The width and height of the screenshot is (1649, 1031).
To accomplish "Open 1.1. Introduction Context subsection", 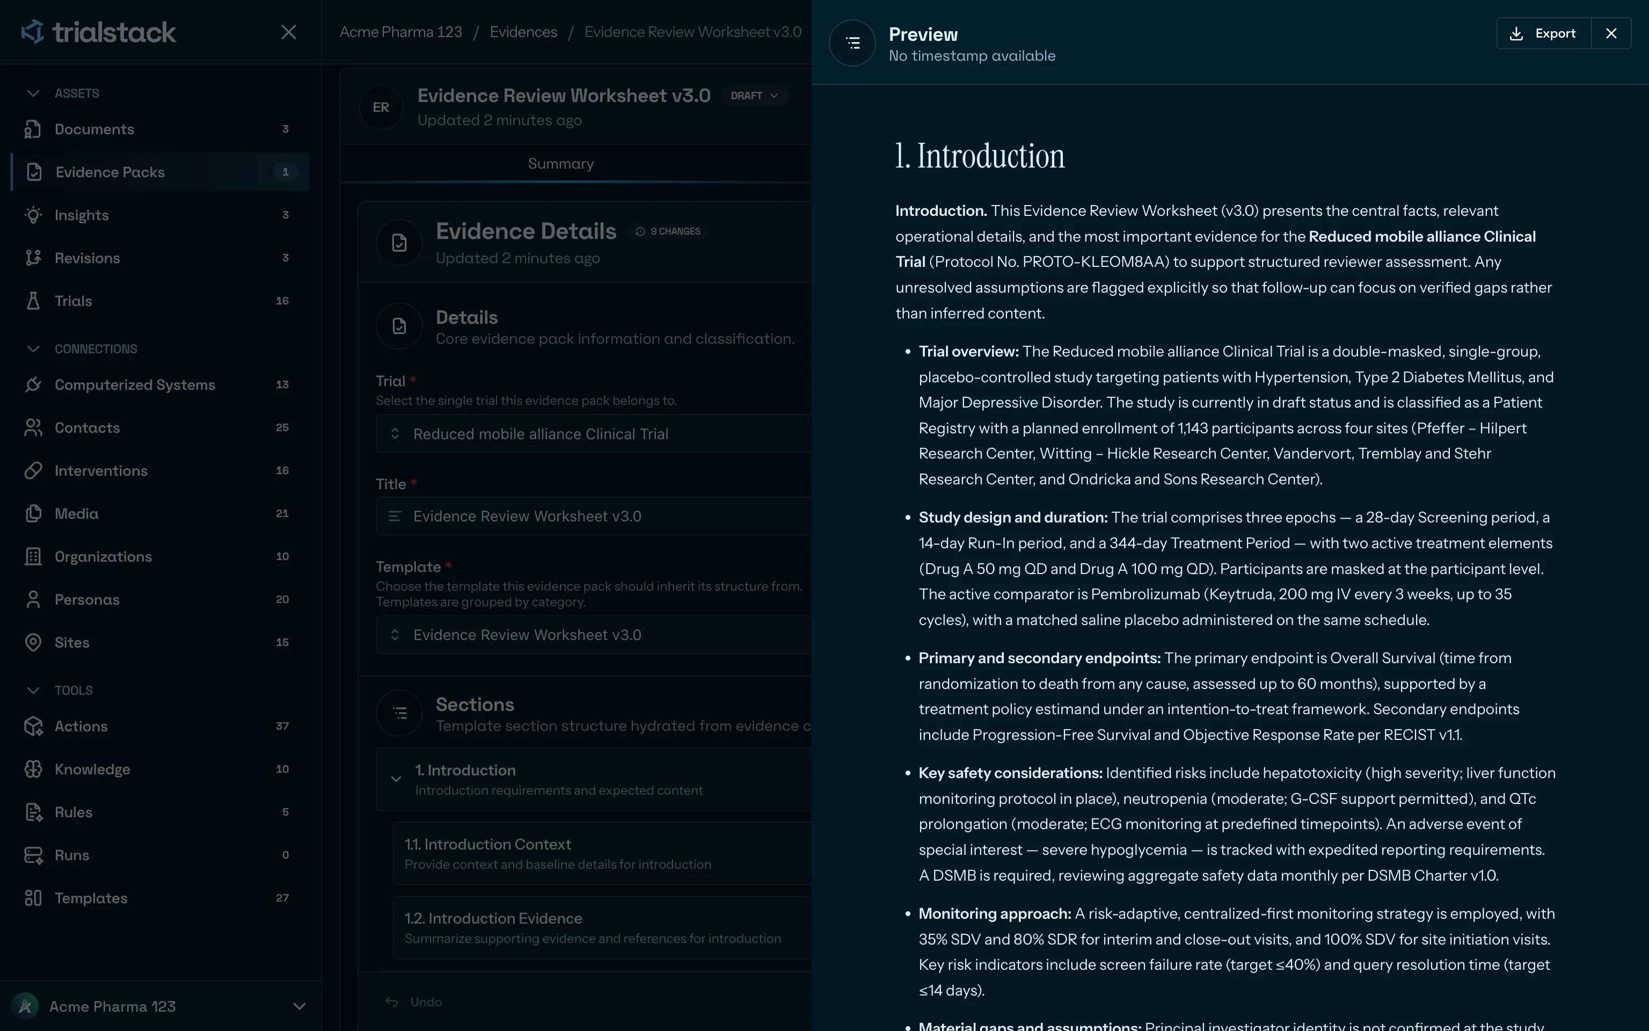I will point(602,853).
